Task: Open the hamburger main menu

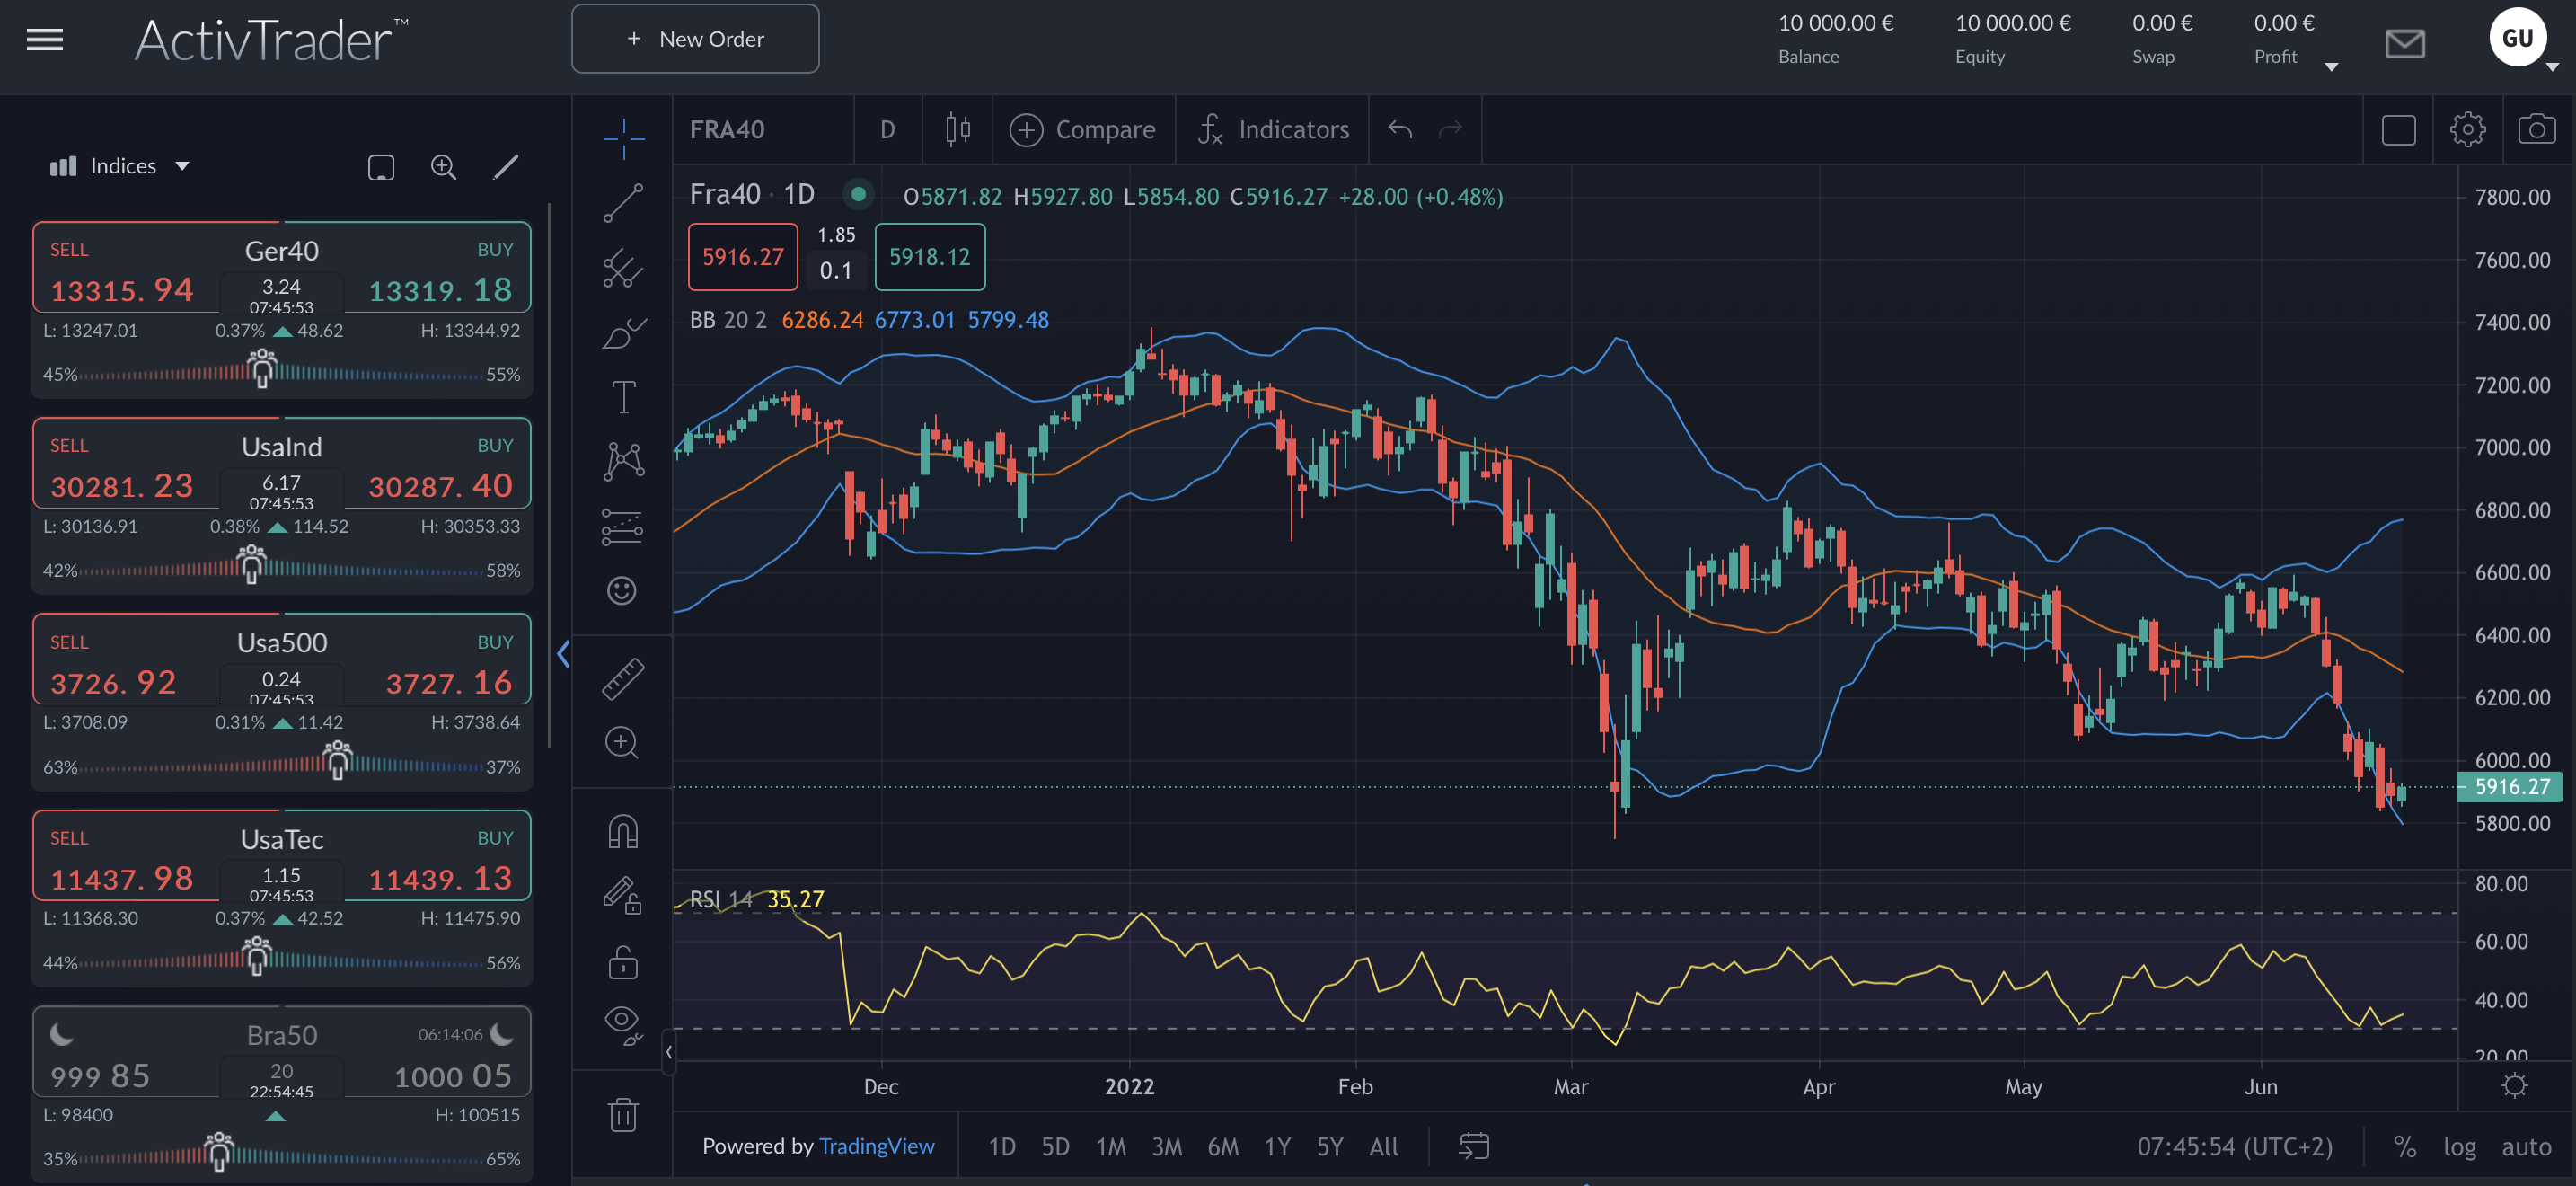Action: pos(44,40)
